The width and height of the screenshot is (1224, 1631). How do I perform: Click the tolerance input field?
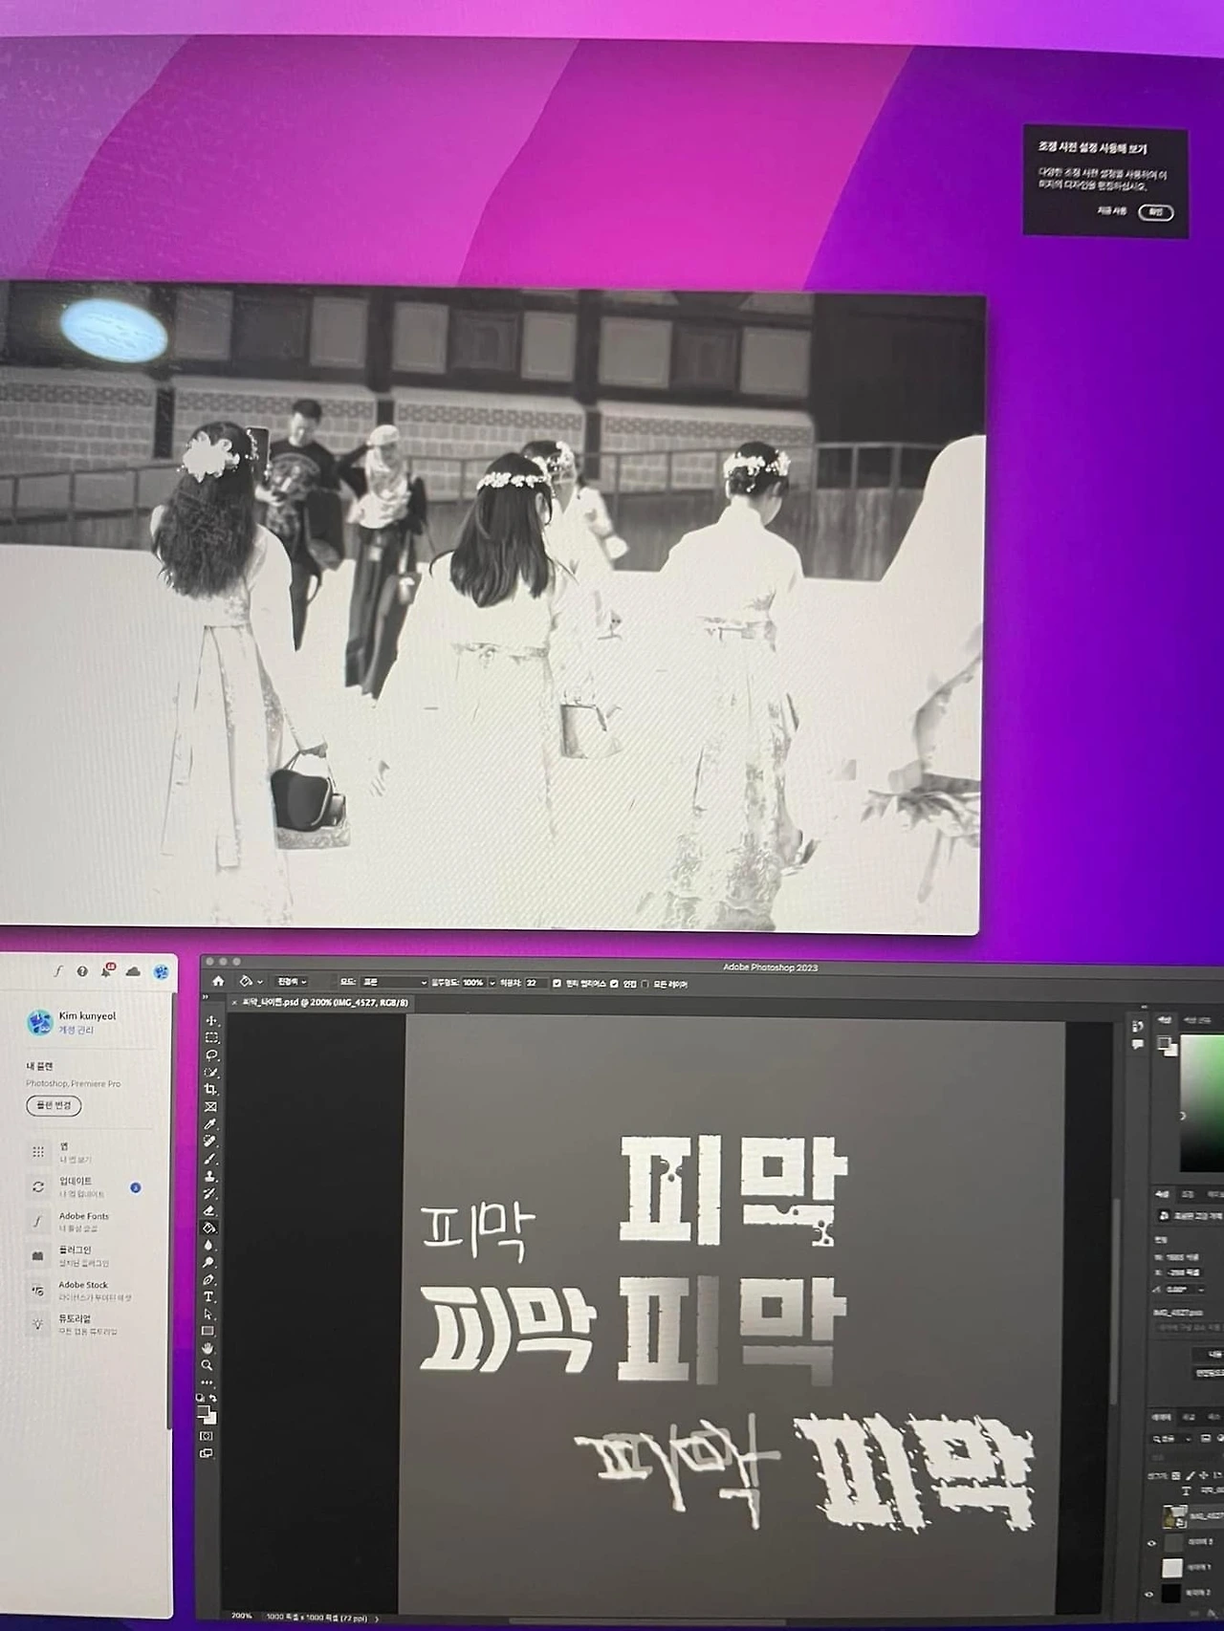tap(535, 983)
